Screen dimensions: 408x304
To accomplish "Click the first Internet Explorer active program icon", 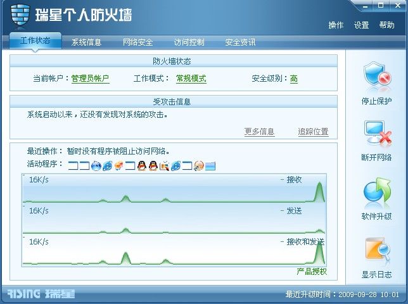I will [x=108, y=165].
